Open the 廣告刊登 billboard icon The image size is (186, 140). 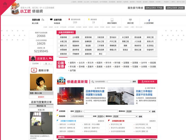130,20
